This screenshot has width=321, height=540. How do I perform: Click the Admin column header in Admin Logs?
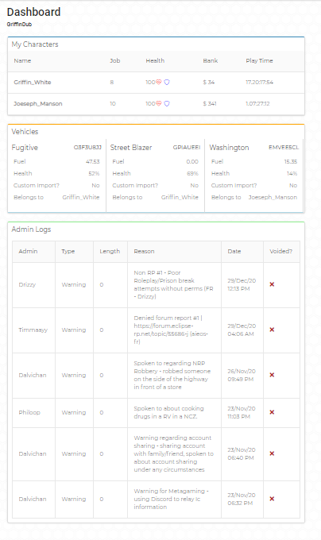[x=28, y=252]
